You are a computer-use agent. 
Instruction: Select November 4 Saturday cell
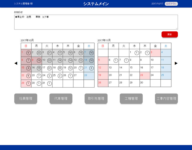click(x=166, y=53)
